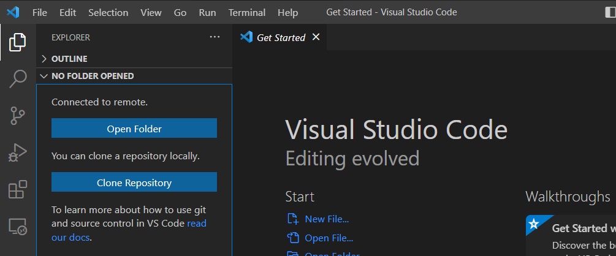Click the New File... link

(x=326, y=219)
